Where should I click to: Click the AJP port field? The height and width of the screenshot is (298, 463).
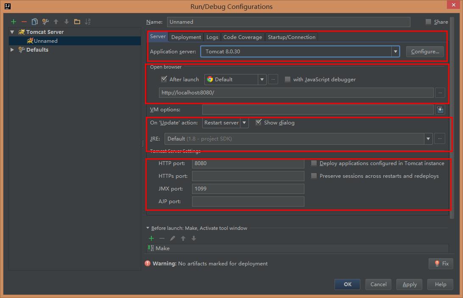coord(248,201)
